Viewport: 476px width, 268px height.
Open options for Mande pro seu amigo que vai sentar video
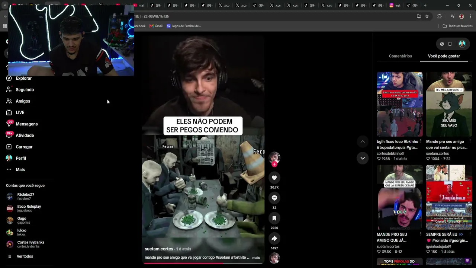[x=470, y=141]
